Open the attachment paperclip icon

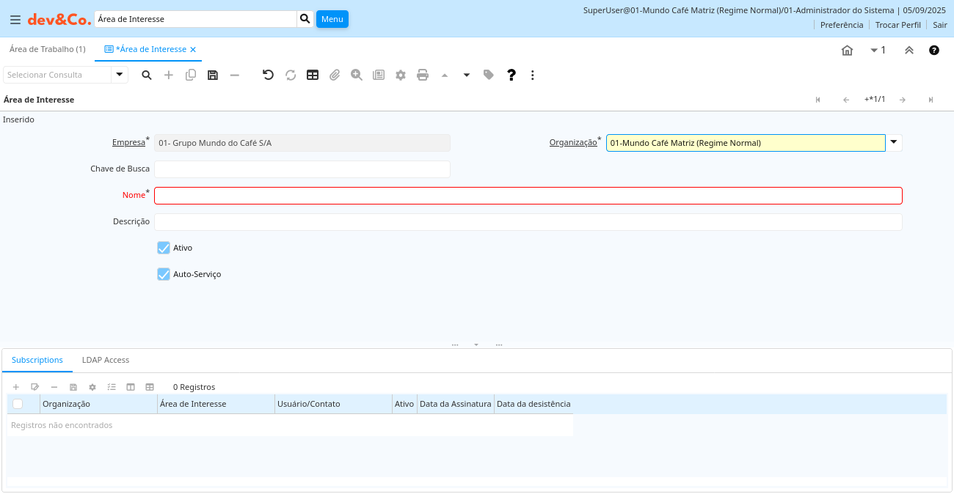click(335, 75)
